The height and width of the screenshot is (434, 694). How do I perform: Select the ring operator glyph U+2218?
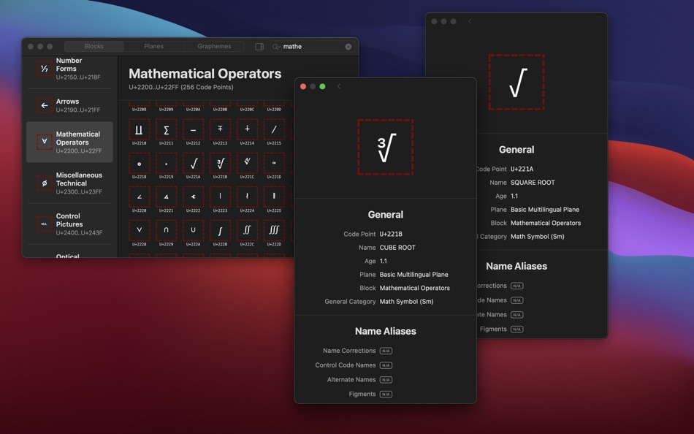[139, 164]
